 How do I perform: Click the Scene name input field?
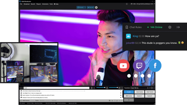[x=56, y=88]
